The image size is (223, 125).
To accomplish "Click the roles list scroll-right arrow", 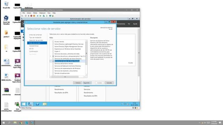I will [x=84, y=77].
